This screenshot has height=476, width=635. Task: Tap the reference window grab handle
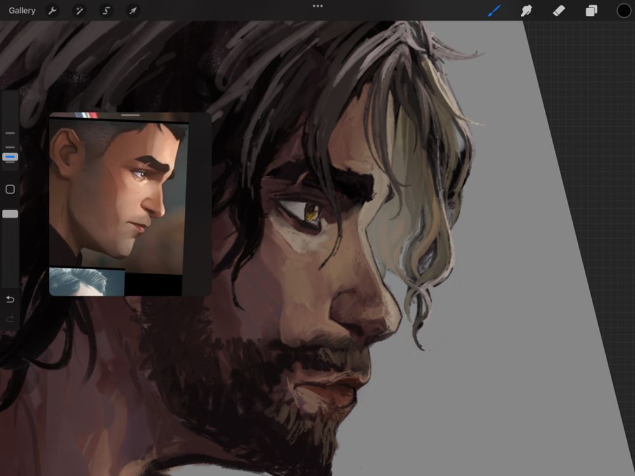point(130,116)
